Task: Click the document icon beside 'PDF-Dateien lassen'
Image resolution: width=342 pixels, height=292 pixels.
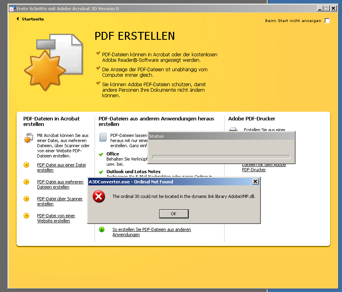Action: 103,137
